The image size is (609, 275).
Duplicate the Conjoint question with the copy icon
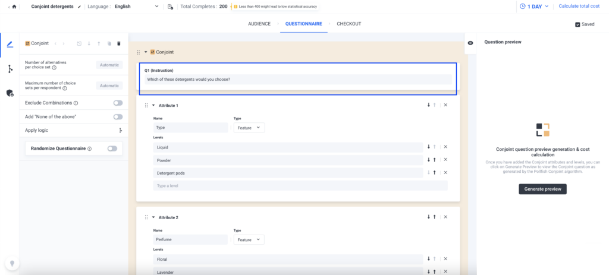pyautogui.click(x=109, y=43)
